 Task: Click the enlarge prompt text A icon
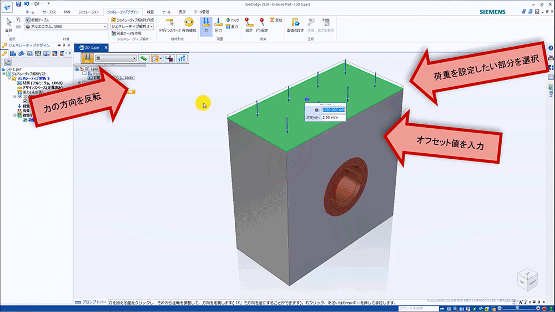tap(521, 303)
